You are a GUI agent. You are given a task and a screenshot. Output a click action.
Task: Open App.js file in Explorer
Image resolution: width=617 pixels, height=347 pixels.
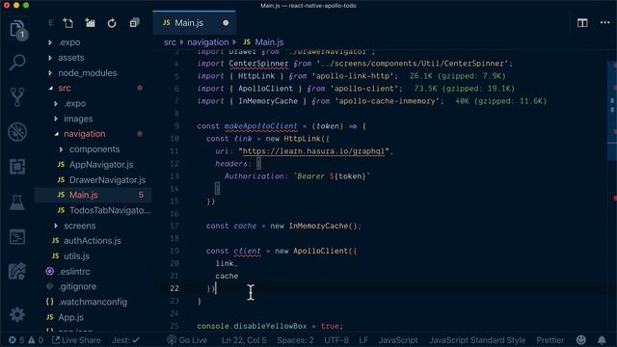click(70, 317)
